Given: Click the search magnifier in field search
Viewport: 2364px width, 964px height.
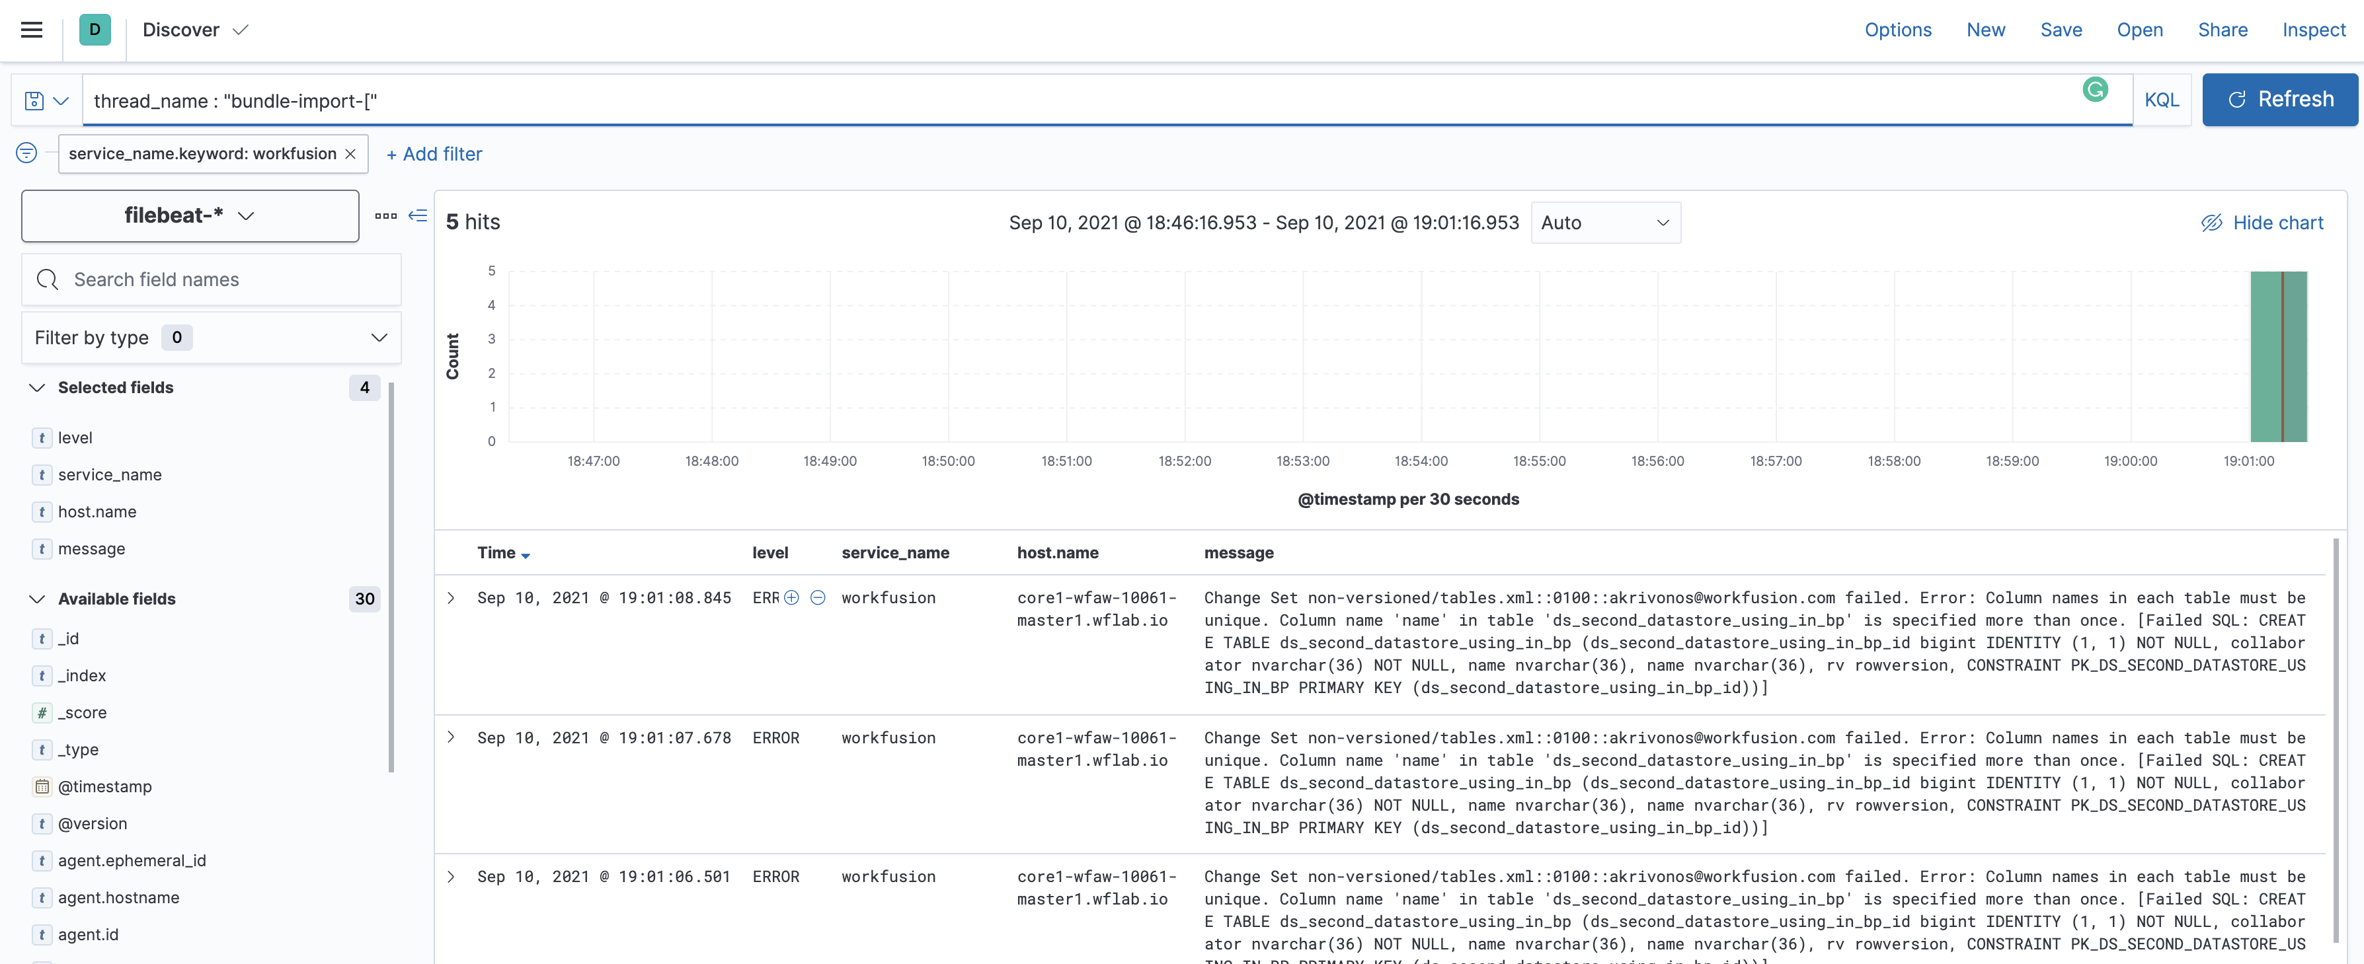Looking at the screenshot, I should [x=48, y=279].
